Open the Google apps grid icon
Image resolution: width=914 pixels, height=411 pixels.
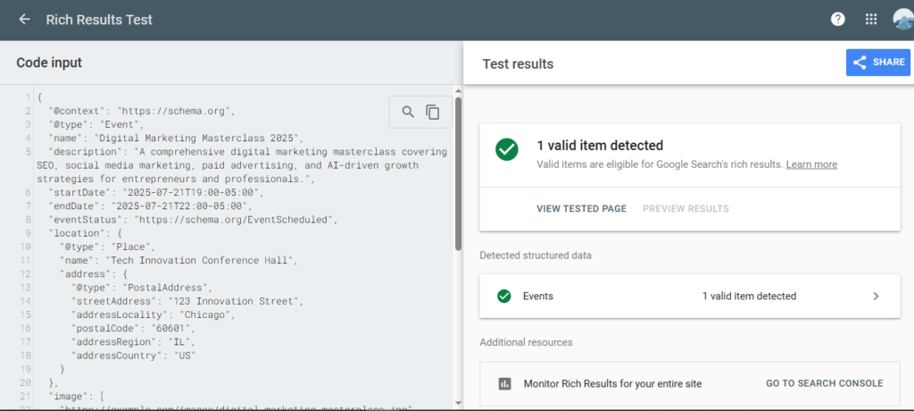[871, 19]
